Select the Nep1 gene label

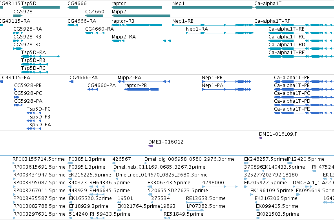click(x=179, y=4)
